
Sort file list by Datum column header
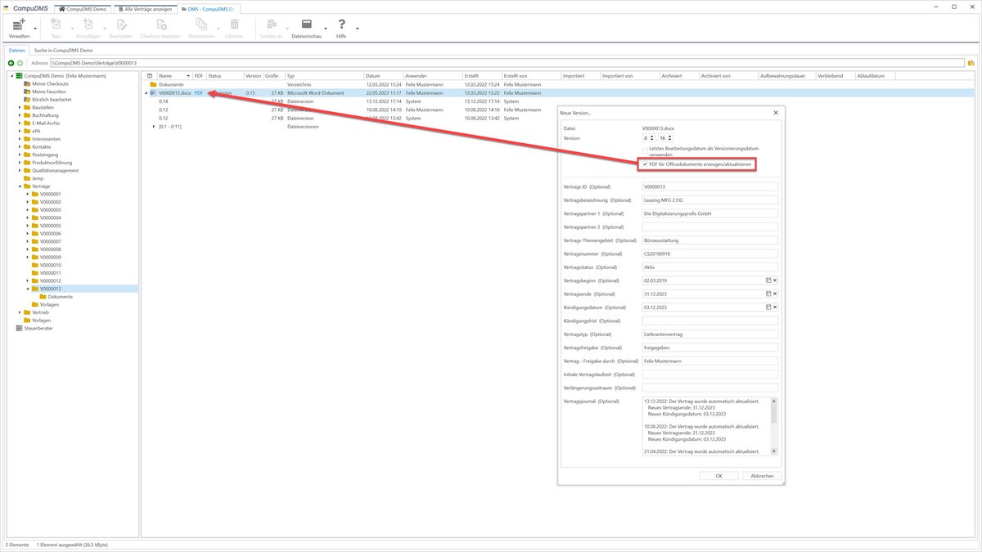384,76
